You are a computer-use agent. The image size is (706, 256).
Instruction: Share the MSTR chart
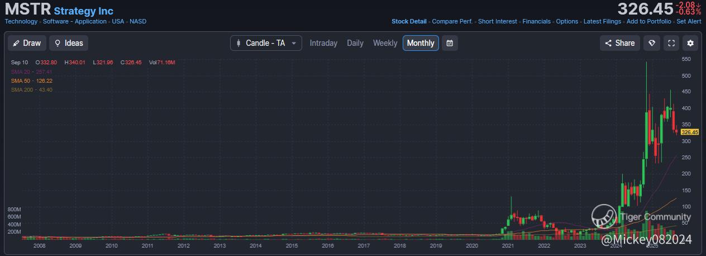(x=620, y=43)
